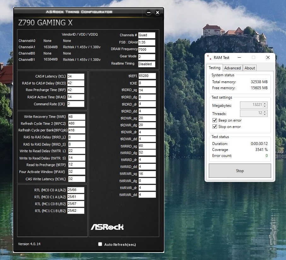Select the Gear Mode field
The height and width of the screenshot is (260, 286).
[x=147, y=57]
